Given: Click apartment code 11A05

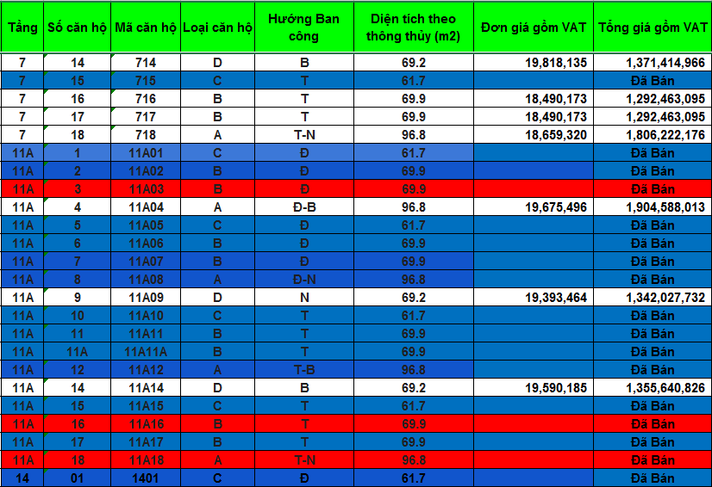Looking at the screenshot, I should 146,225.
